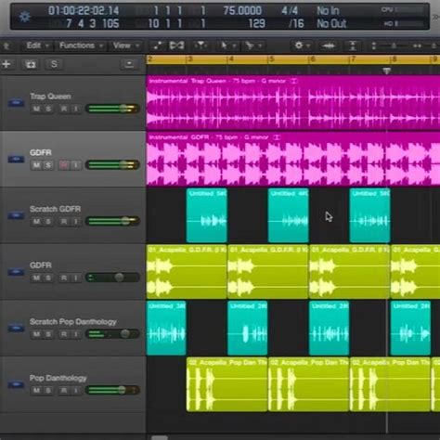
Task: Click the horizontal scrollbar thumb at bottom
Action: [x=160, y=437]
